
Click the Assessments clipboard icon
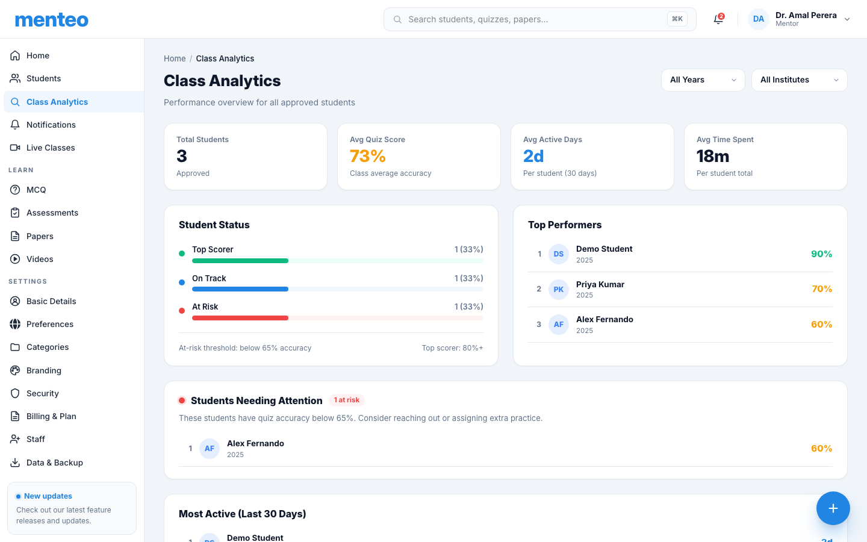(15, 213)
